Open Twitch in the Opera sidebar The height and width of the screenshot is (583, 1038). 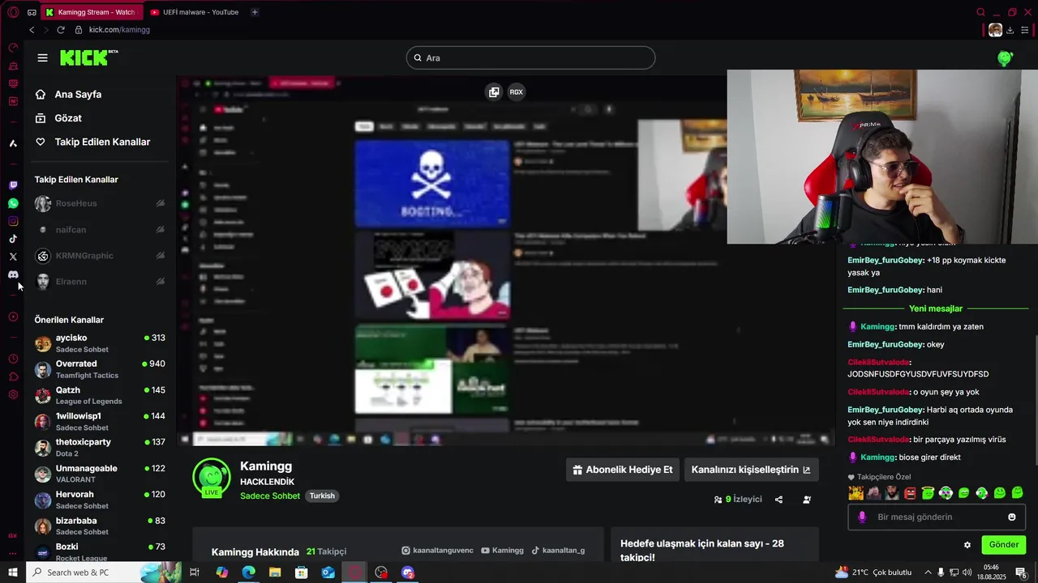coord(13,186)
